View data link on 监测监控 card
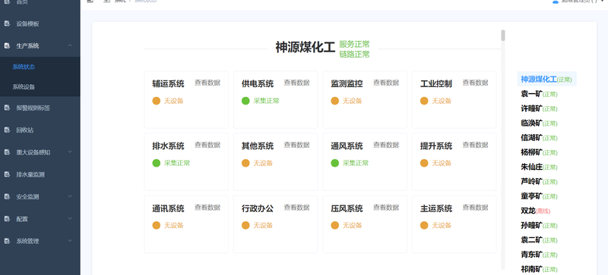 (386, 83)
